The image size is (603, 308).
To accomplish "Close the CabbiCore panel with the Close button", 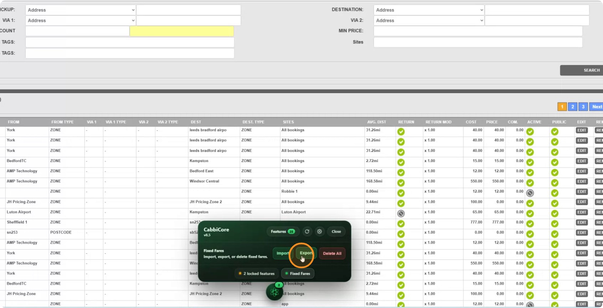I will pos(336,231).
